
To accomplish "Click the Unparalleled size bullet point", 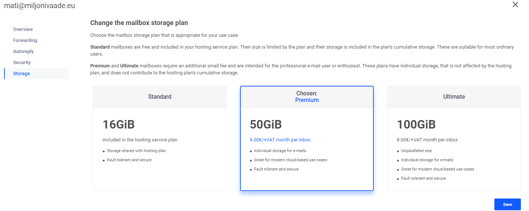I will click(416, 151).
